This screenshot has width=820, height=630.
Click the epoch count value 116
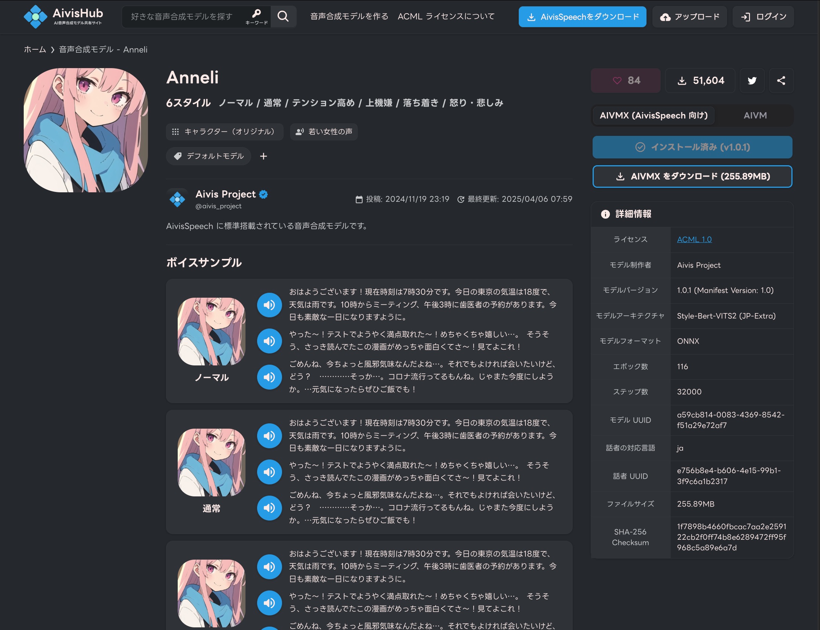pyautogui.click(x=682, y=367)
